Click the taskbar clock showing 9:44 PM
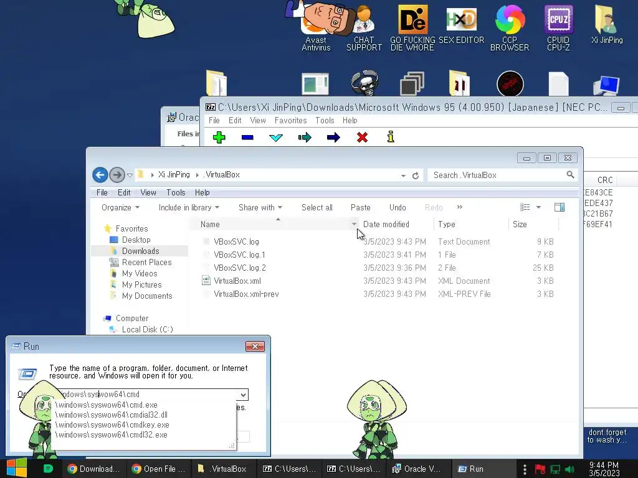This screenshot has height=478, width=638. tap(604, 469)
